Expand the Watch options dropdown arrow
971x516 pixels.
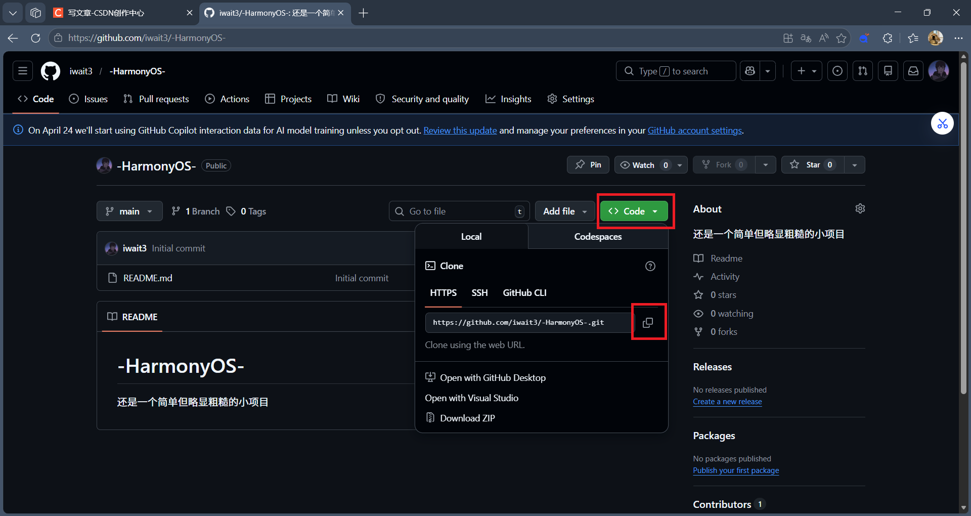tap(680, 165)
